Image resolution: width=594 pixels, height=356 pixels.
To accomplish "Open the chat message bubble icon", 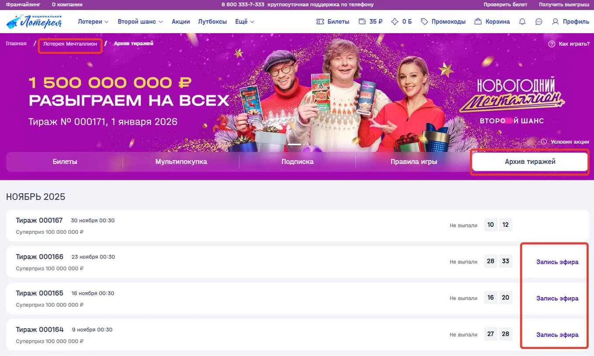I will 539,21.
